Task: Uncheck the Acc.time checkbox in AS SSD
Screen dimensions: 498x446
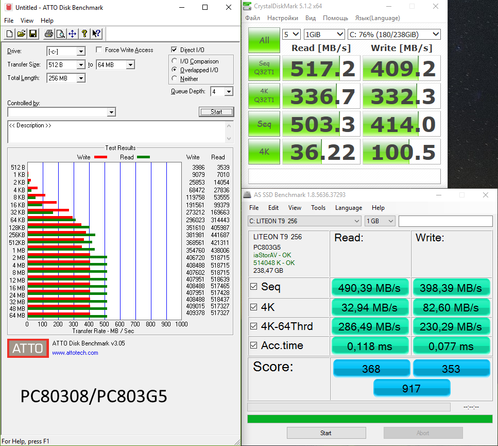Action: (253, 345)
